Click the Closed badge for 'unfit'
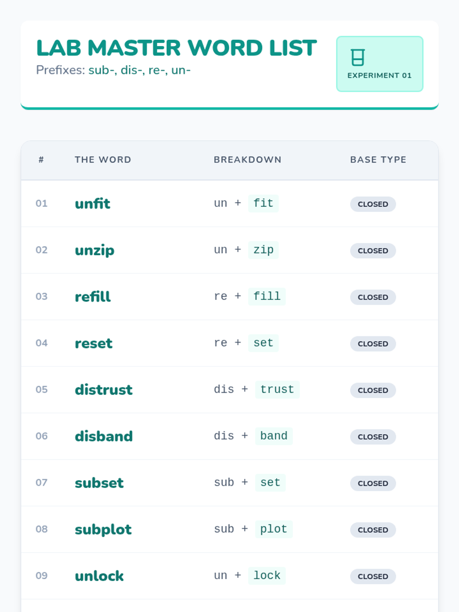Image resolution: width=459 pixels, height=612 pixels. coord(373,204)
